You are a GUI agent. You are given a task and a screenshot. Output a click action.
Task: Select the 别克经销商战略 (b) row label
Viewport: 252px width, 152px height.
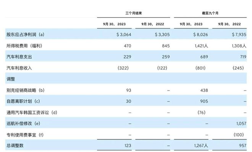26,90
